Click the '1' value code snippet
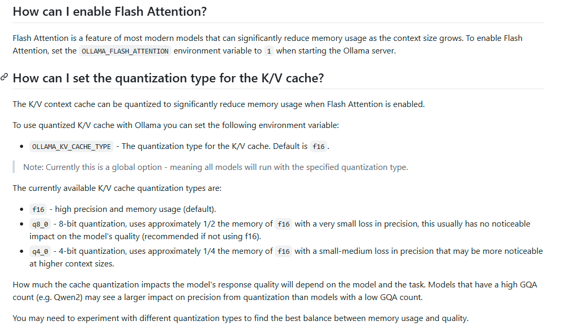The image size is (568, 332). click(x=269, y=51)
